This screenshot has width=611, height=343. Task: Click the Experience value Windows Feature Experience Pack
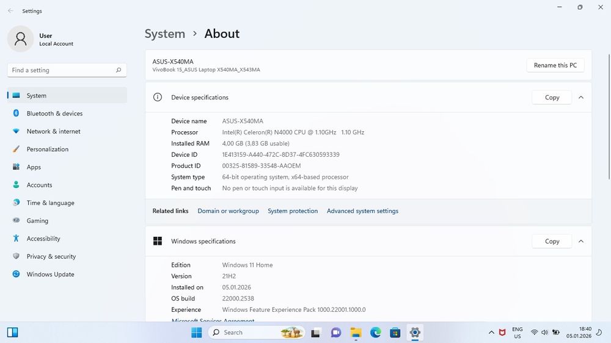(294, 310)
